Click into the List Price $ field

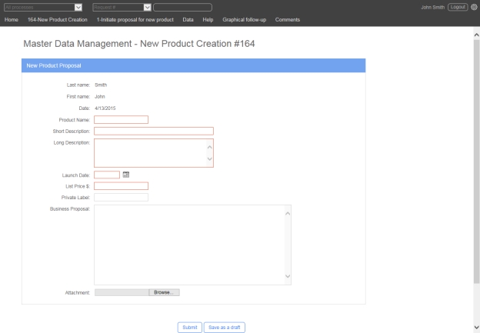121,185
